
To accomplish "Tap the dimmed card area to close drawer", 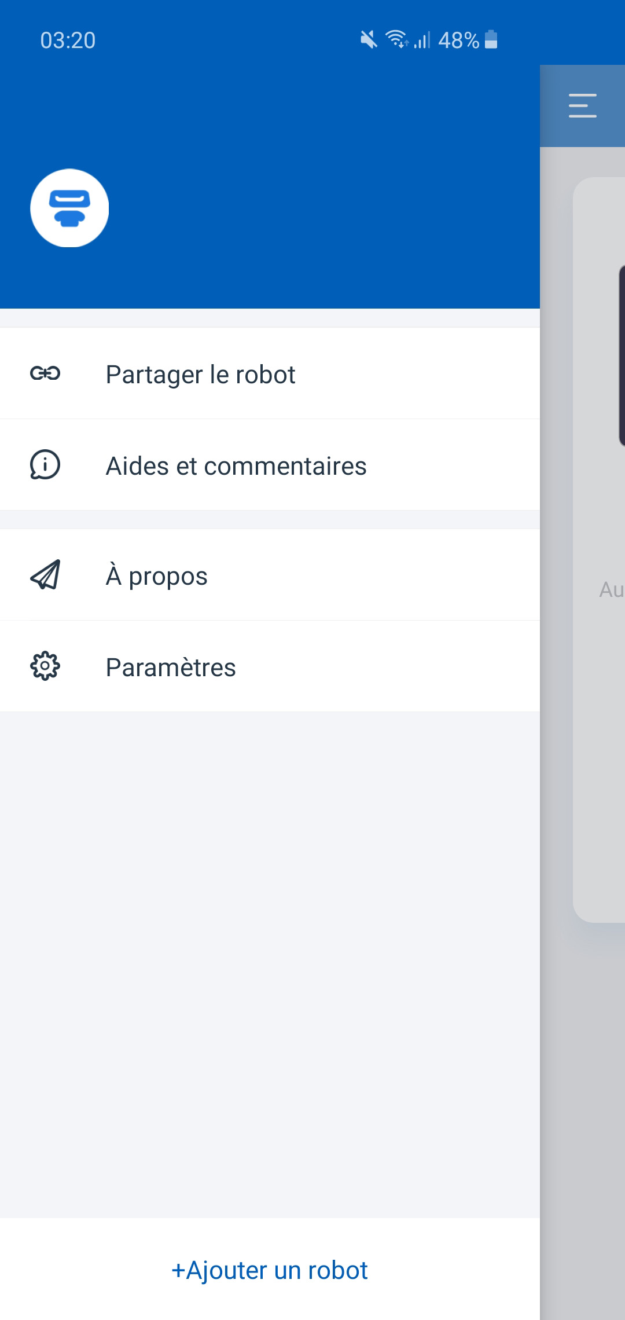I will pyautogui.click(x=599, y=753).
